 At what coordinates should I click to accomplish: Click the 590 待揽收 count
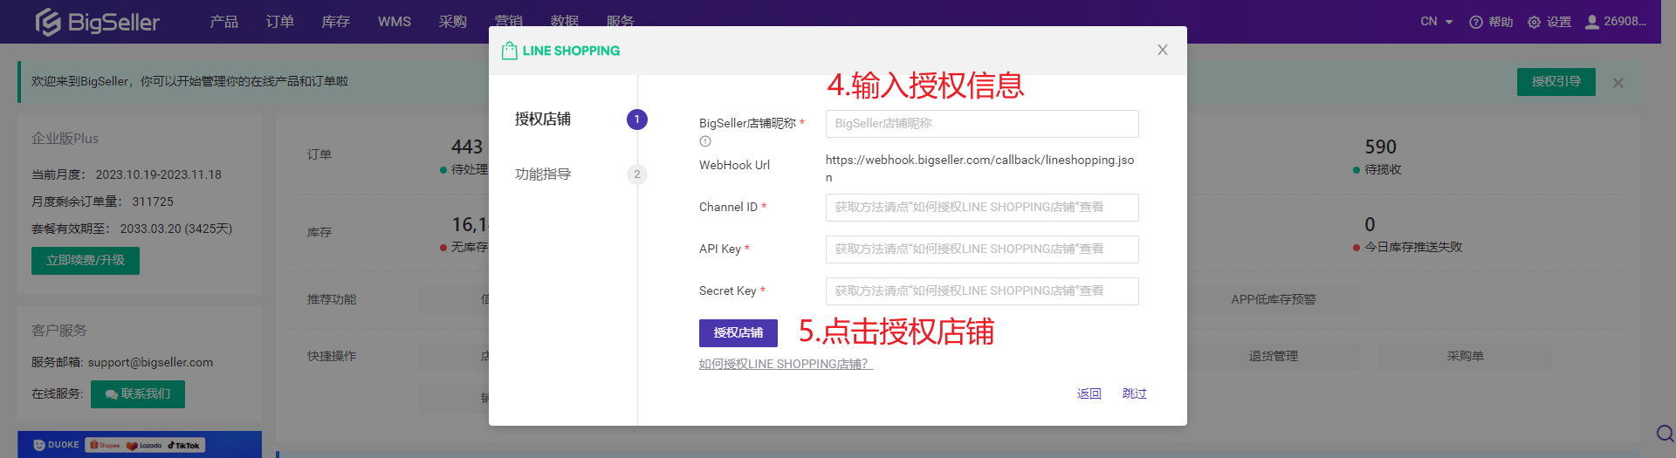[1381, 147]
